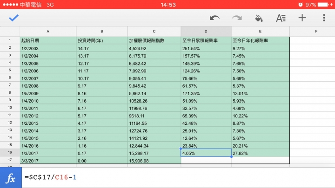Click cell 9.27%

click(x=261, y=48)
